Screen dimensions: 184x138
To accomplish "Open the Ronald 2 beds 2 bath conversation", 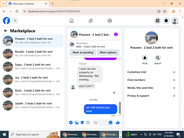I will 32,54.
